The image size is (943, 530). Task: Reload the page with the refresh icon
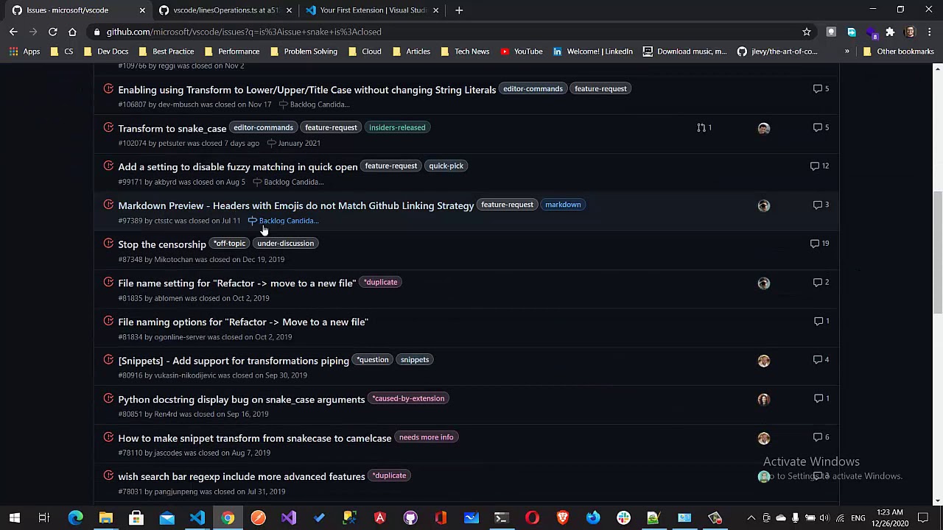[x=53, y=32]
